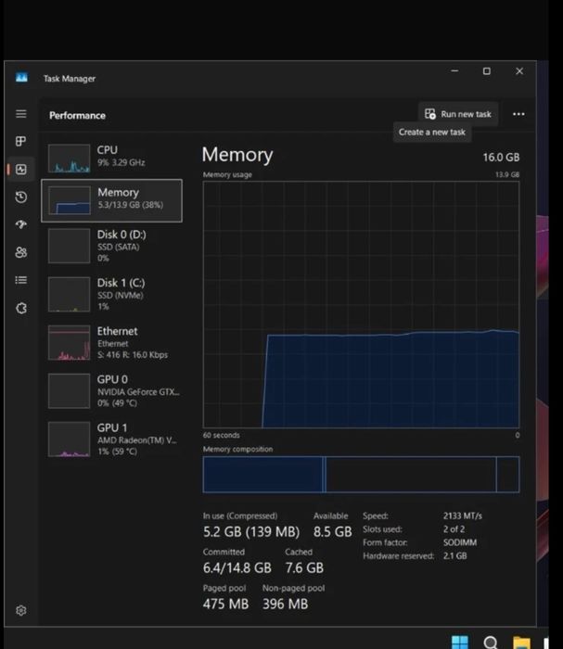Image resolution: width=563 pixels, height=649 pixels.
Task: Click the Paged pool 475 MB value
Action: pos(225,604)
